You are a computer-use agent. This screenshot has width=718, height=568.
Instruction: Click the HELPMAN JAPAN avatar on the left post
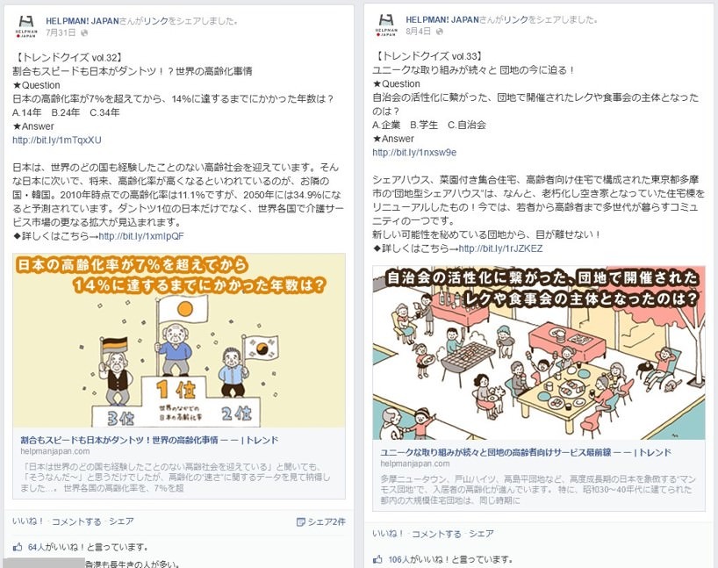click(26, 26)
